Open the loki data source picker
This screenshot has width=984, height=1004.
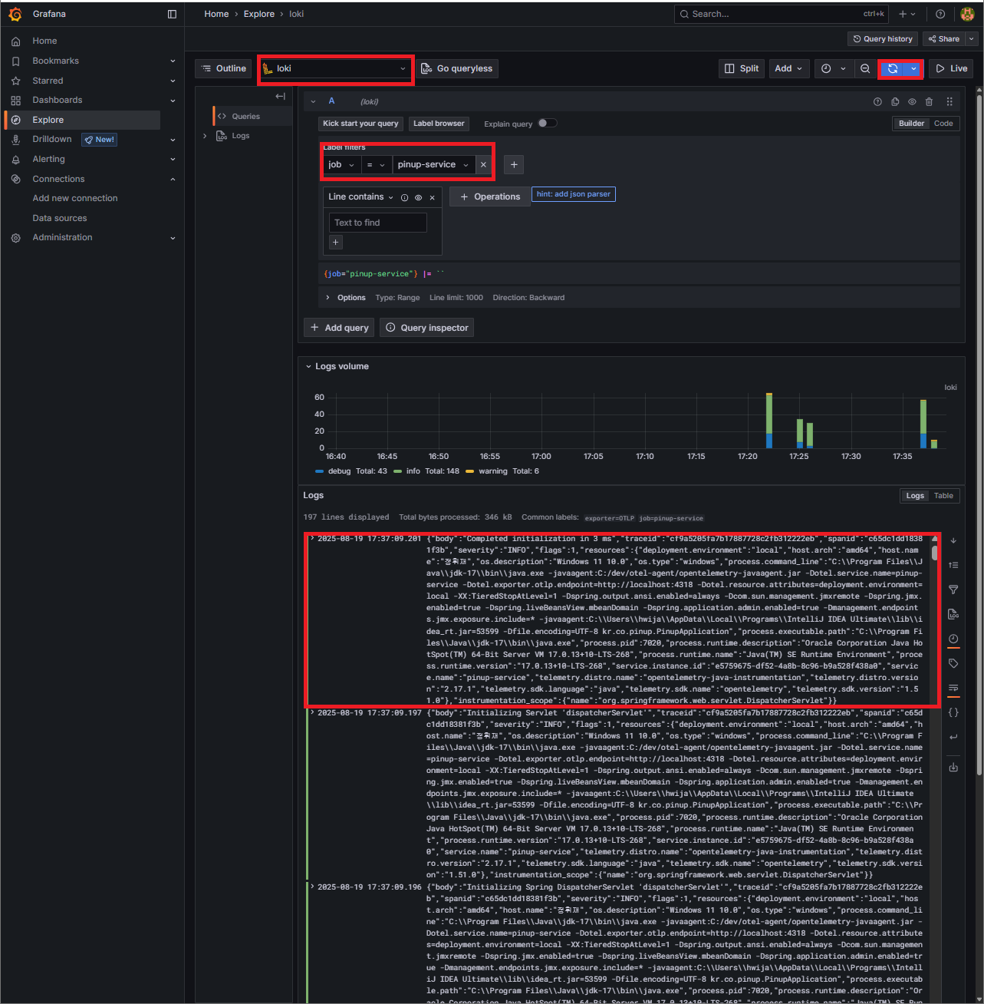coord(336,68)
